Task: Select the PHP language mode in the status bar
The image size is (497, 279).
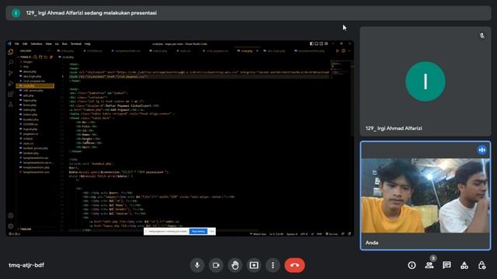Action: (x=319, y=234)
